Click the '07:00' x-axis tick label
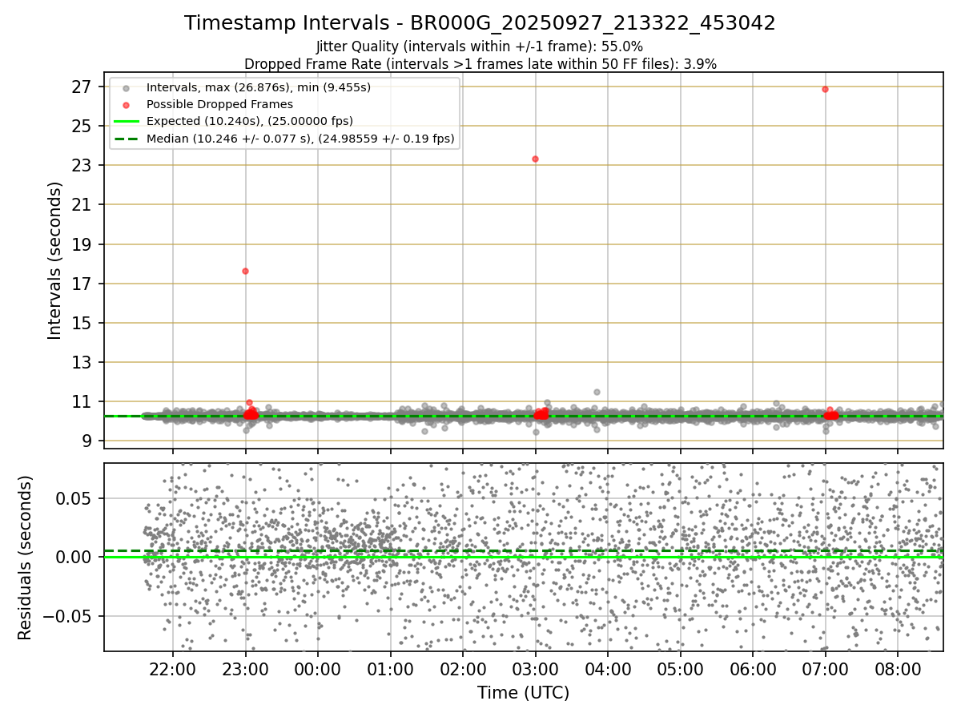Viewport: 961px width, 721px height. tap(825, 669)
